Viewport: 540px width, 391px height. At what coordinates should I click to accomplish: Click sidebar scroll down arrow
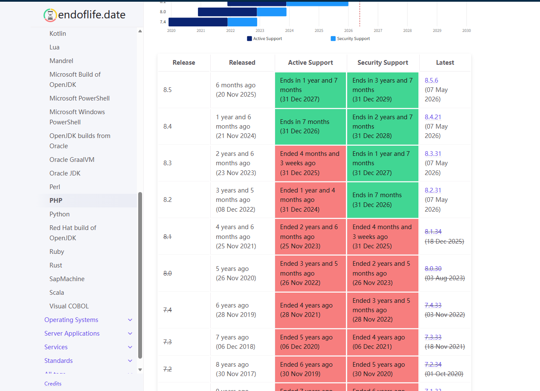[140, 370]
